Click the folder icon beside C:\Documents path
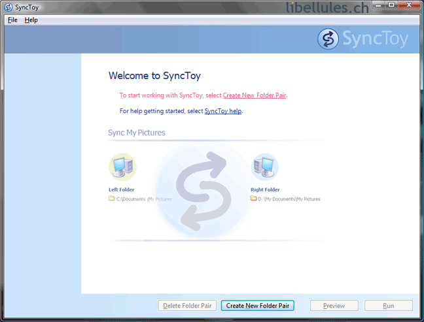 111,199
